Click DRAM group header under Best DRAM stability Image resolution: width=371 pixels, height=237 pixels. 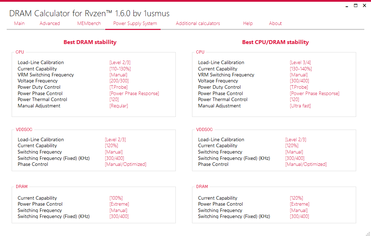click(22, 187)
